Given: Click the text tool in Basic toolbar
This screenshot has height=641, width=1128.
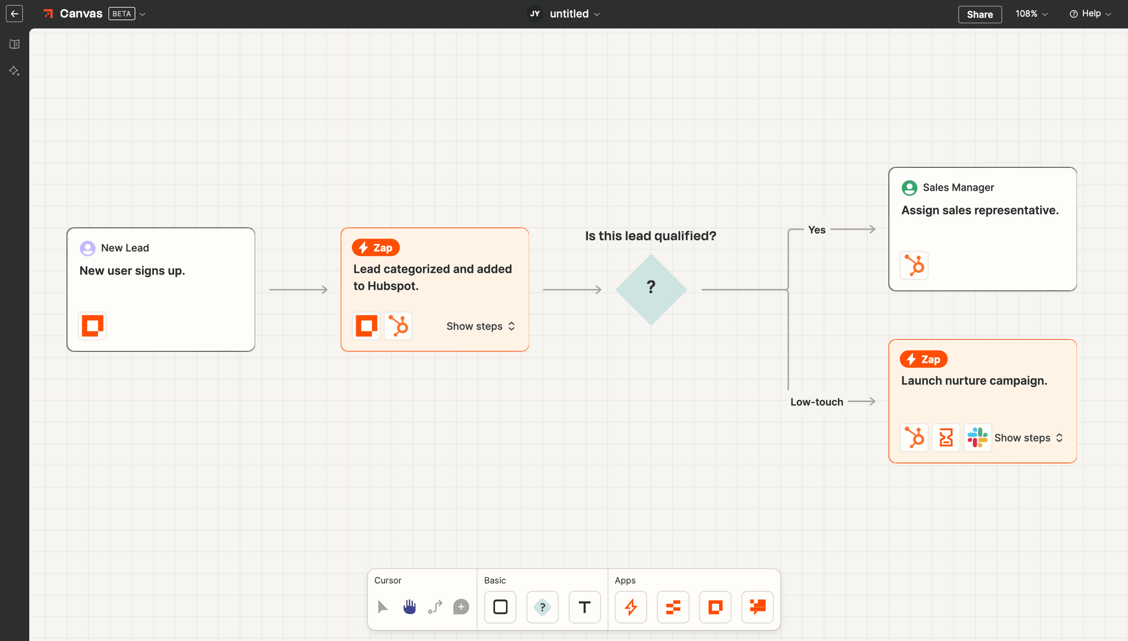Looking at the screenshot, I should [x=585, y=606].
